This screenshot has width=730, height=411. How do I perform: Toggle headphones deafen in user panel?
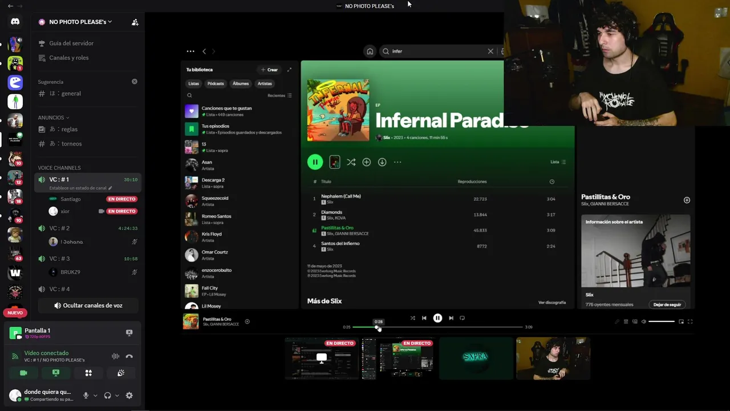tap(107, 396)
